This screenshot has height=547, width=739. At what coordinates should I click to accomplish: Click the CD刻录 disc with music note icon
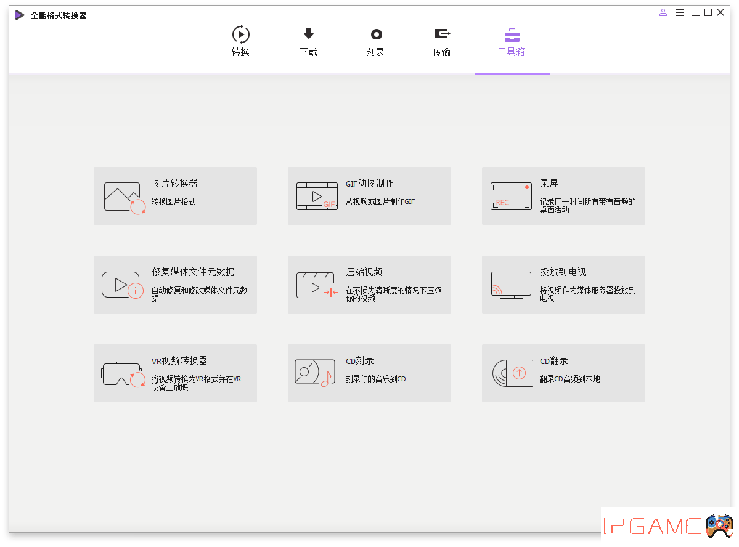(x=315, y=373)
